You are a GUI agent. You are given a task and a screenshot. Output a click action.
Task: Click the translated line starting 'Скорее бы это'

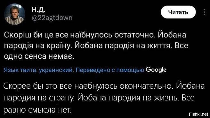point(104,86)
